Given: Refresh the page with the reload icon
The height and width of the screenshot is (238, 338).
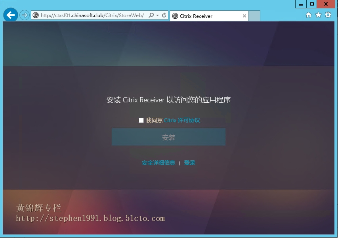Looking at the screenshot, I should click(x=164, y=15).
